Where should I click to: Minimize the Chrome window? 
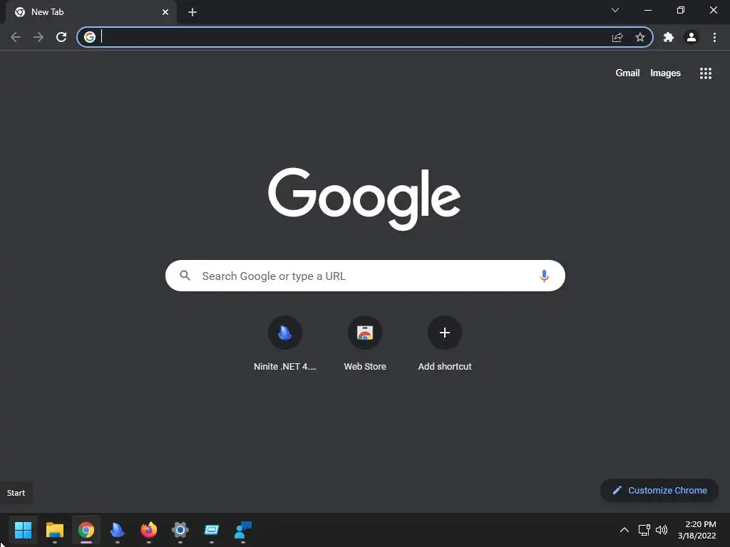pos(647,10)
